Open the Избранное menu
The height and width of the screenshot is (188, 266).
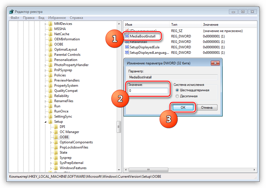[x=57, y=17]
